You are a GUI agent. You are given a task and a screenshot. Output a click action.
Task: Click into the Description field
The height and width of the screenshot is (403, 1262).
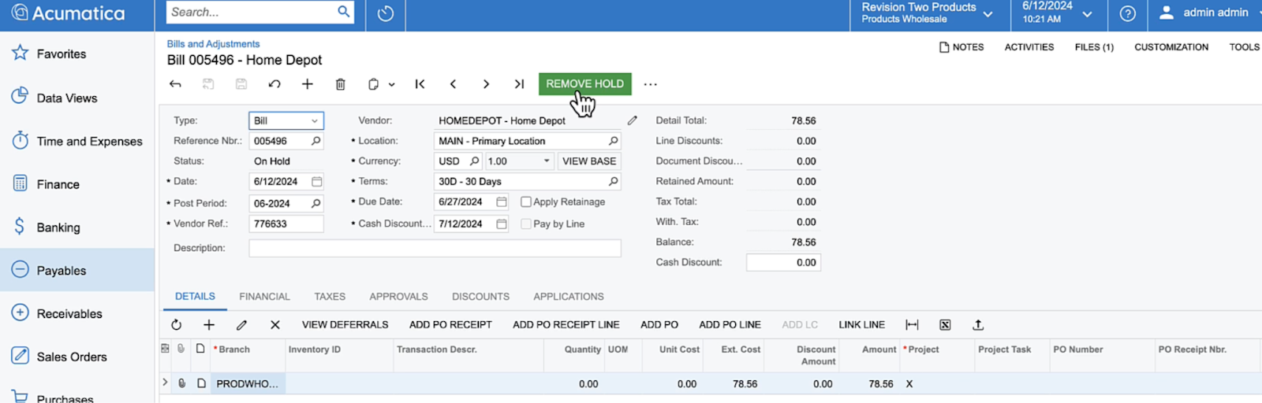pyautogui.click(x=435, y=248)
